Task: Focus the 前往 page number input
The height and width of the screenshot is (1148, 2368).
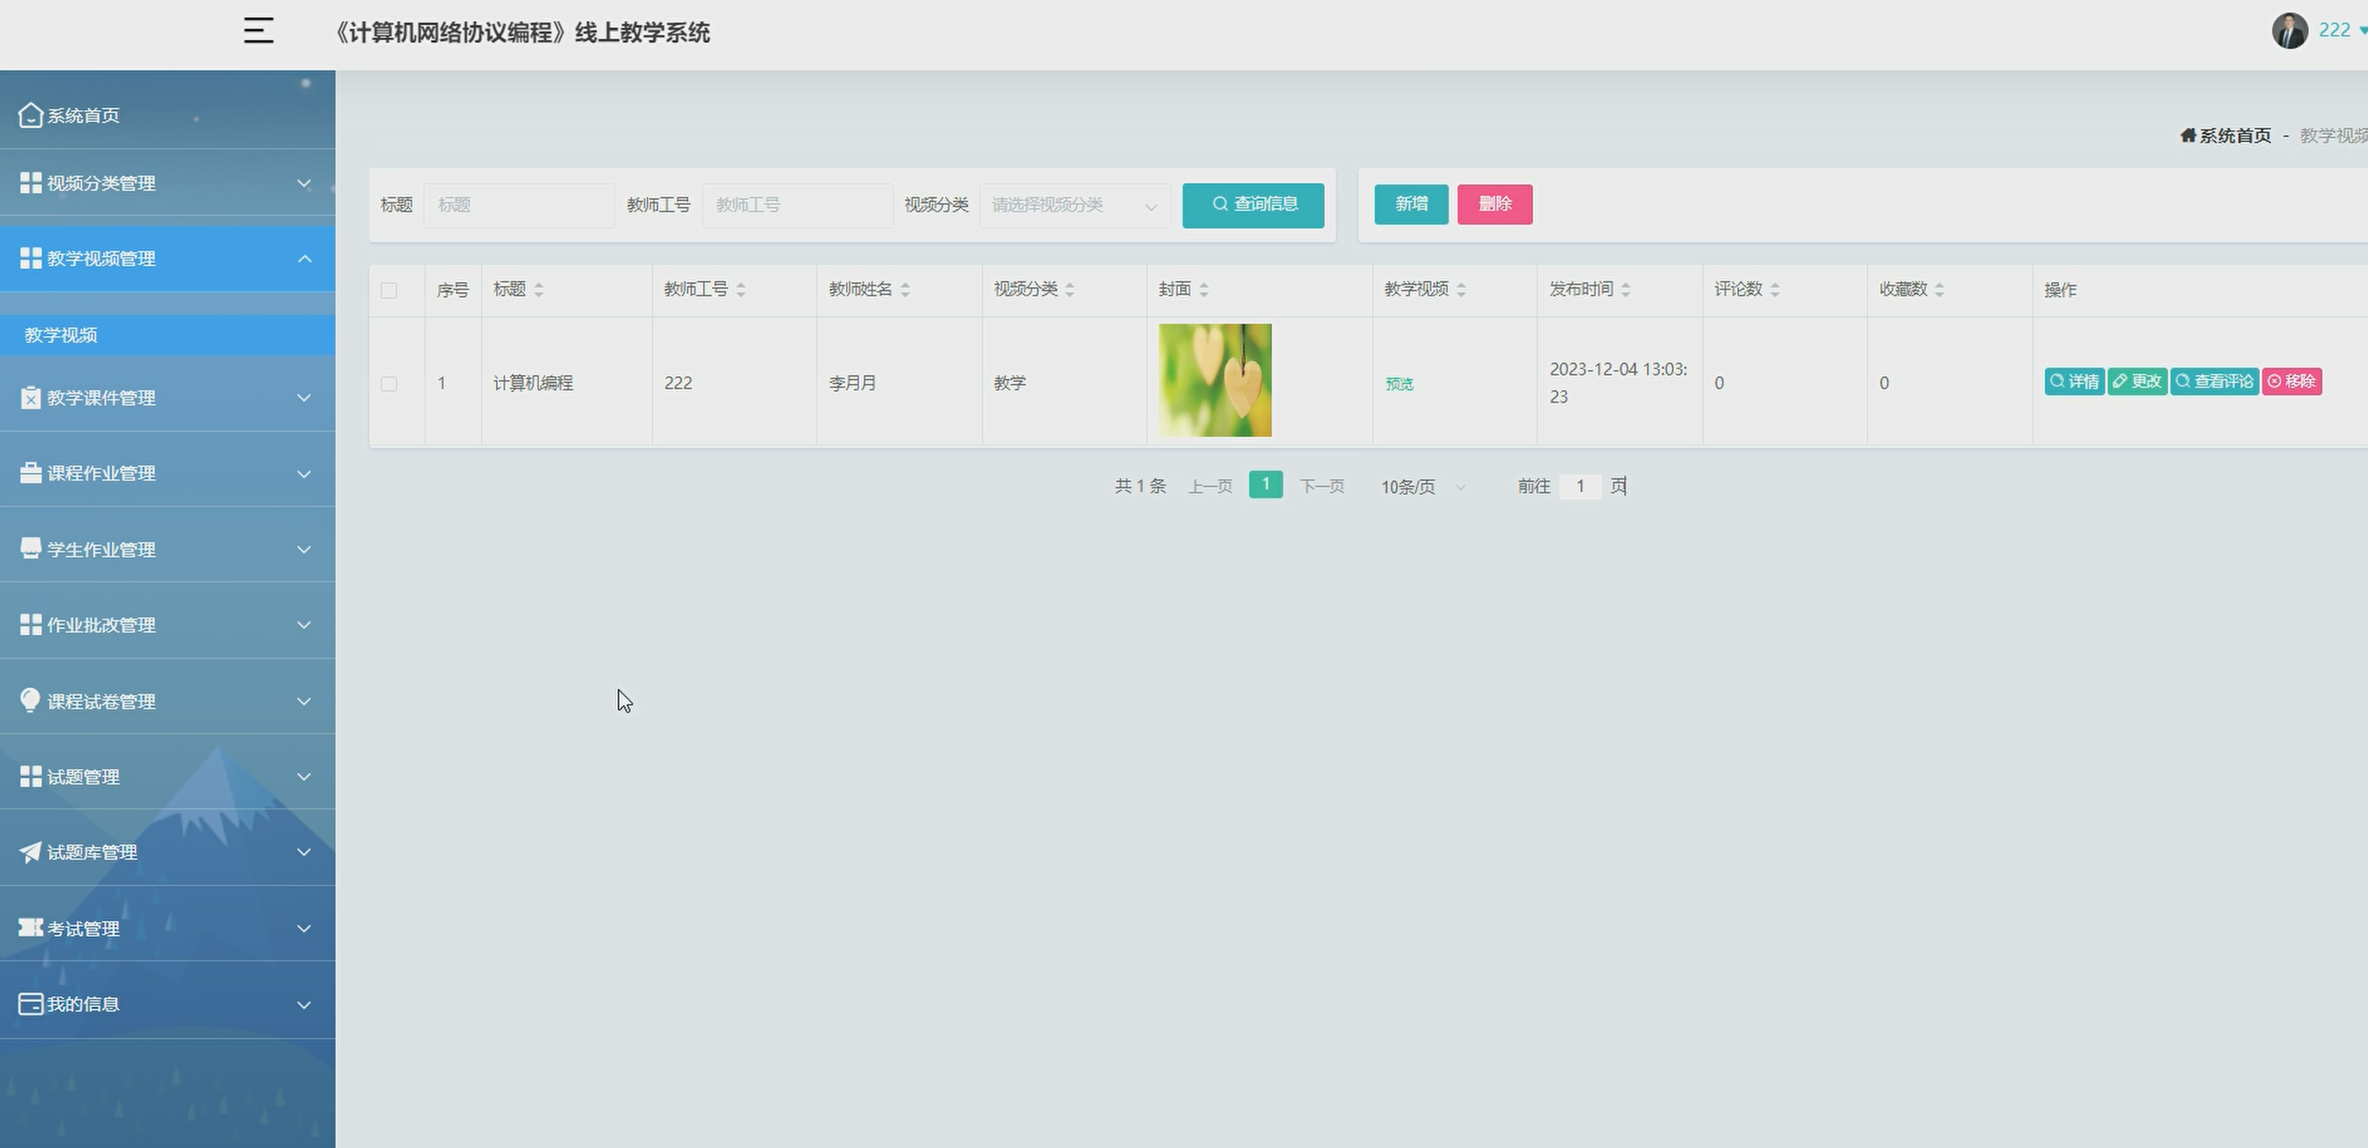Action: tap(1580, 486)
